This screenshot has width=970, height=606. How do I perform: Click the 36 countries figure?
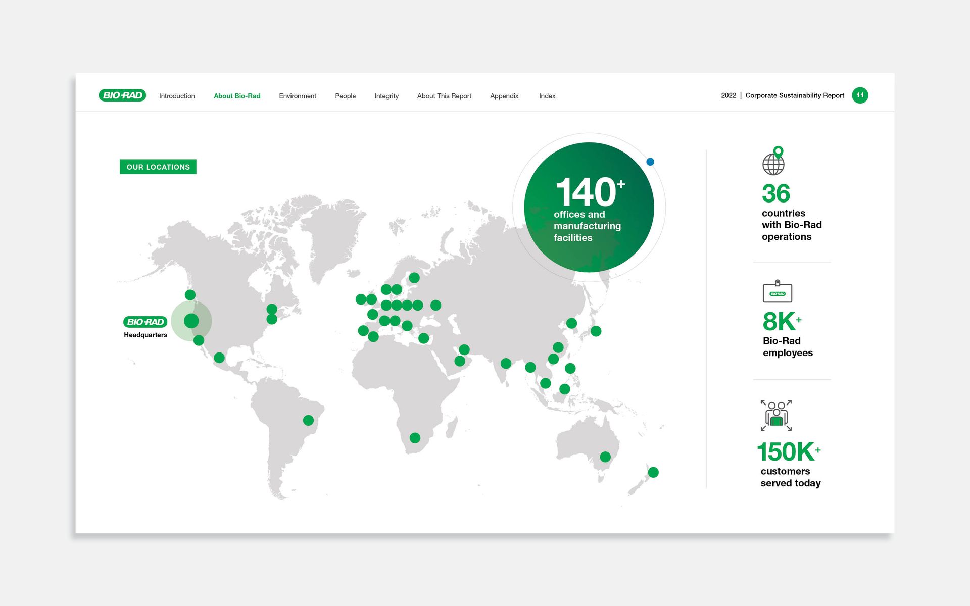(x=776, y=193)
